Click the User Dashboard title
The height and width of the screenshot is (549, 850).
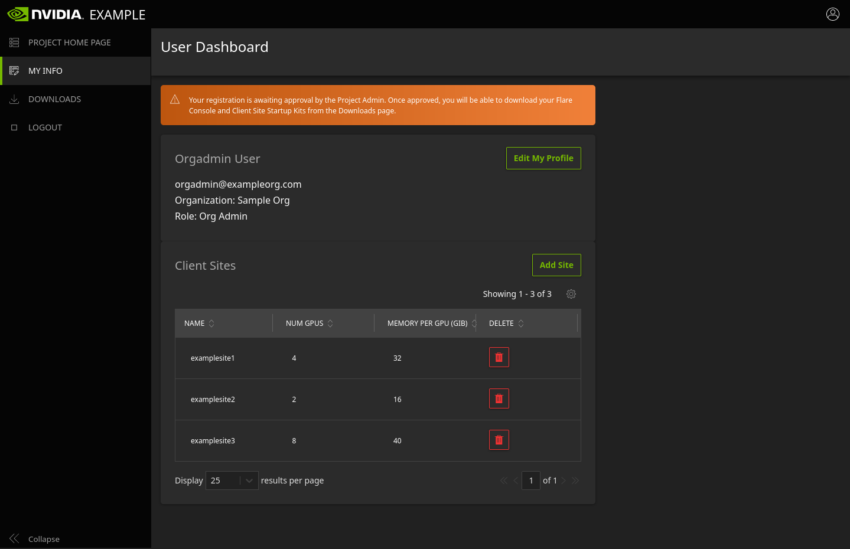tap(214, 47)
